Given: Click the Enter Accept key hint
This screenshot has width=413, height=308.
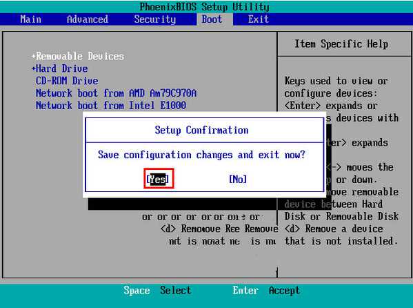Looking at the screenshot, I should pyautogui.click(x=266, y=290).
